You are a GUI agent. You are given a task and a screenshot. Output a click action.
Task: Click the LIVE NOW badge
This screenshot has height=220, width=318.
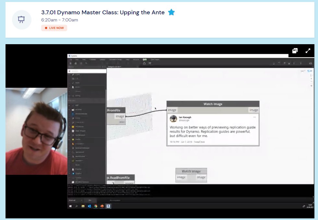54,28
